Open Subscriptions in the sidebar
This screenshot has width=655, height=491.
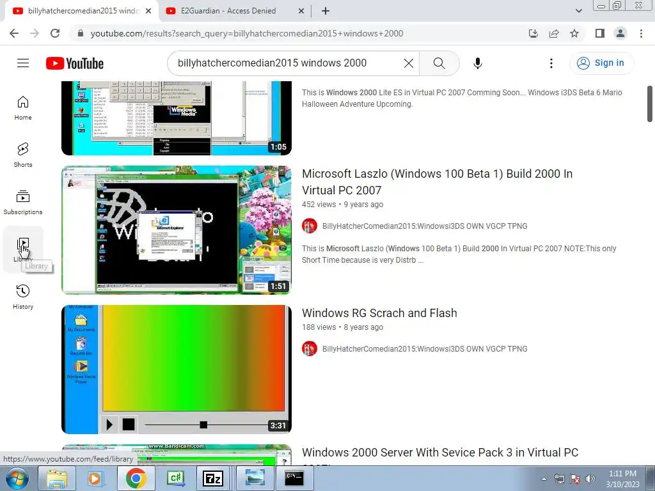click(x=23, y=203)
